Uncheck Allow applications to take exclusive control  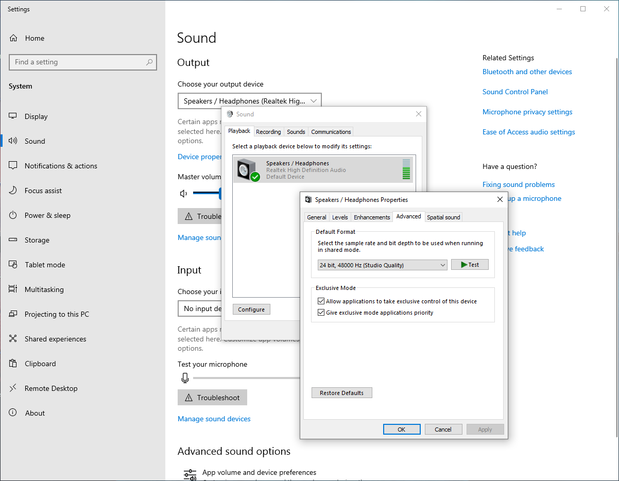[321, 301]
